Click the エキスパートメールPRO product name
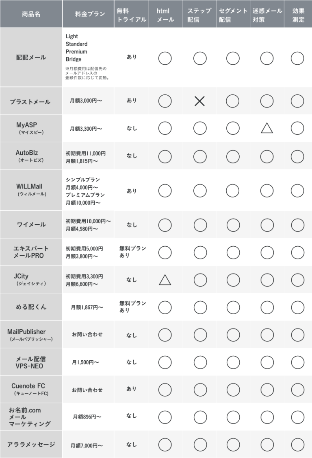 [x=31, y=252]
